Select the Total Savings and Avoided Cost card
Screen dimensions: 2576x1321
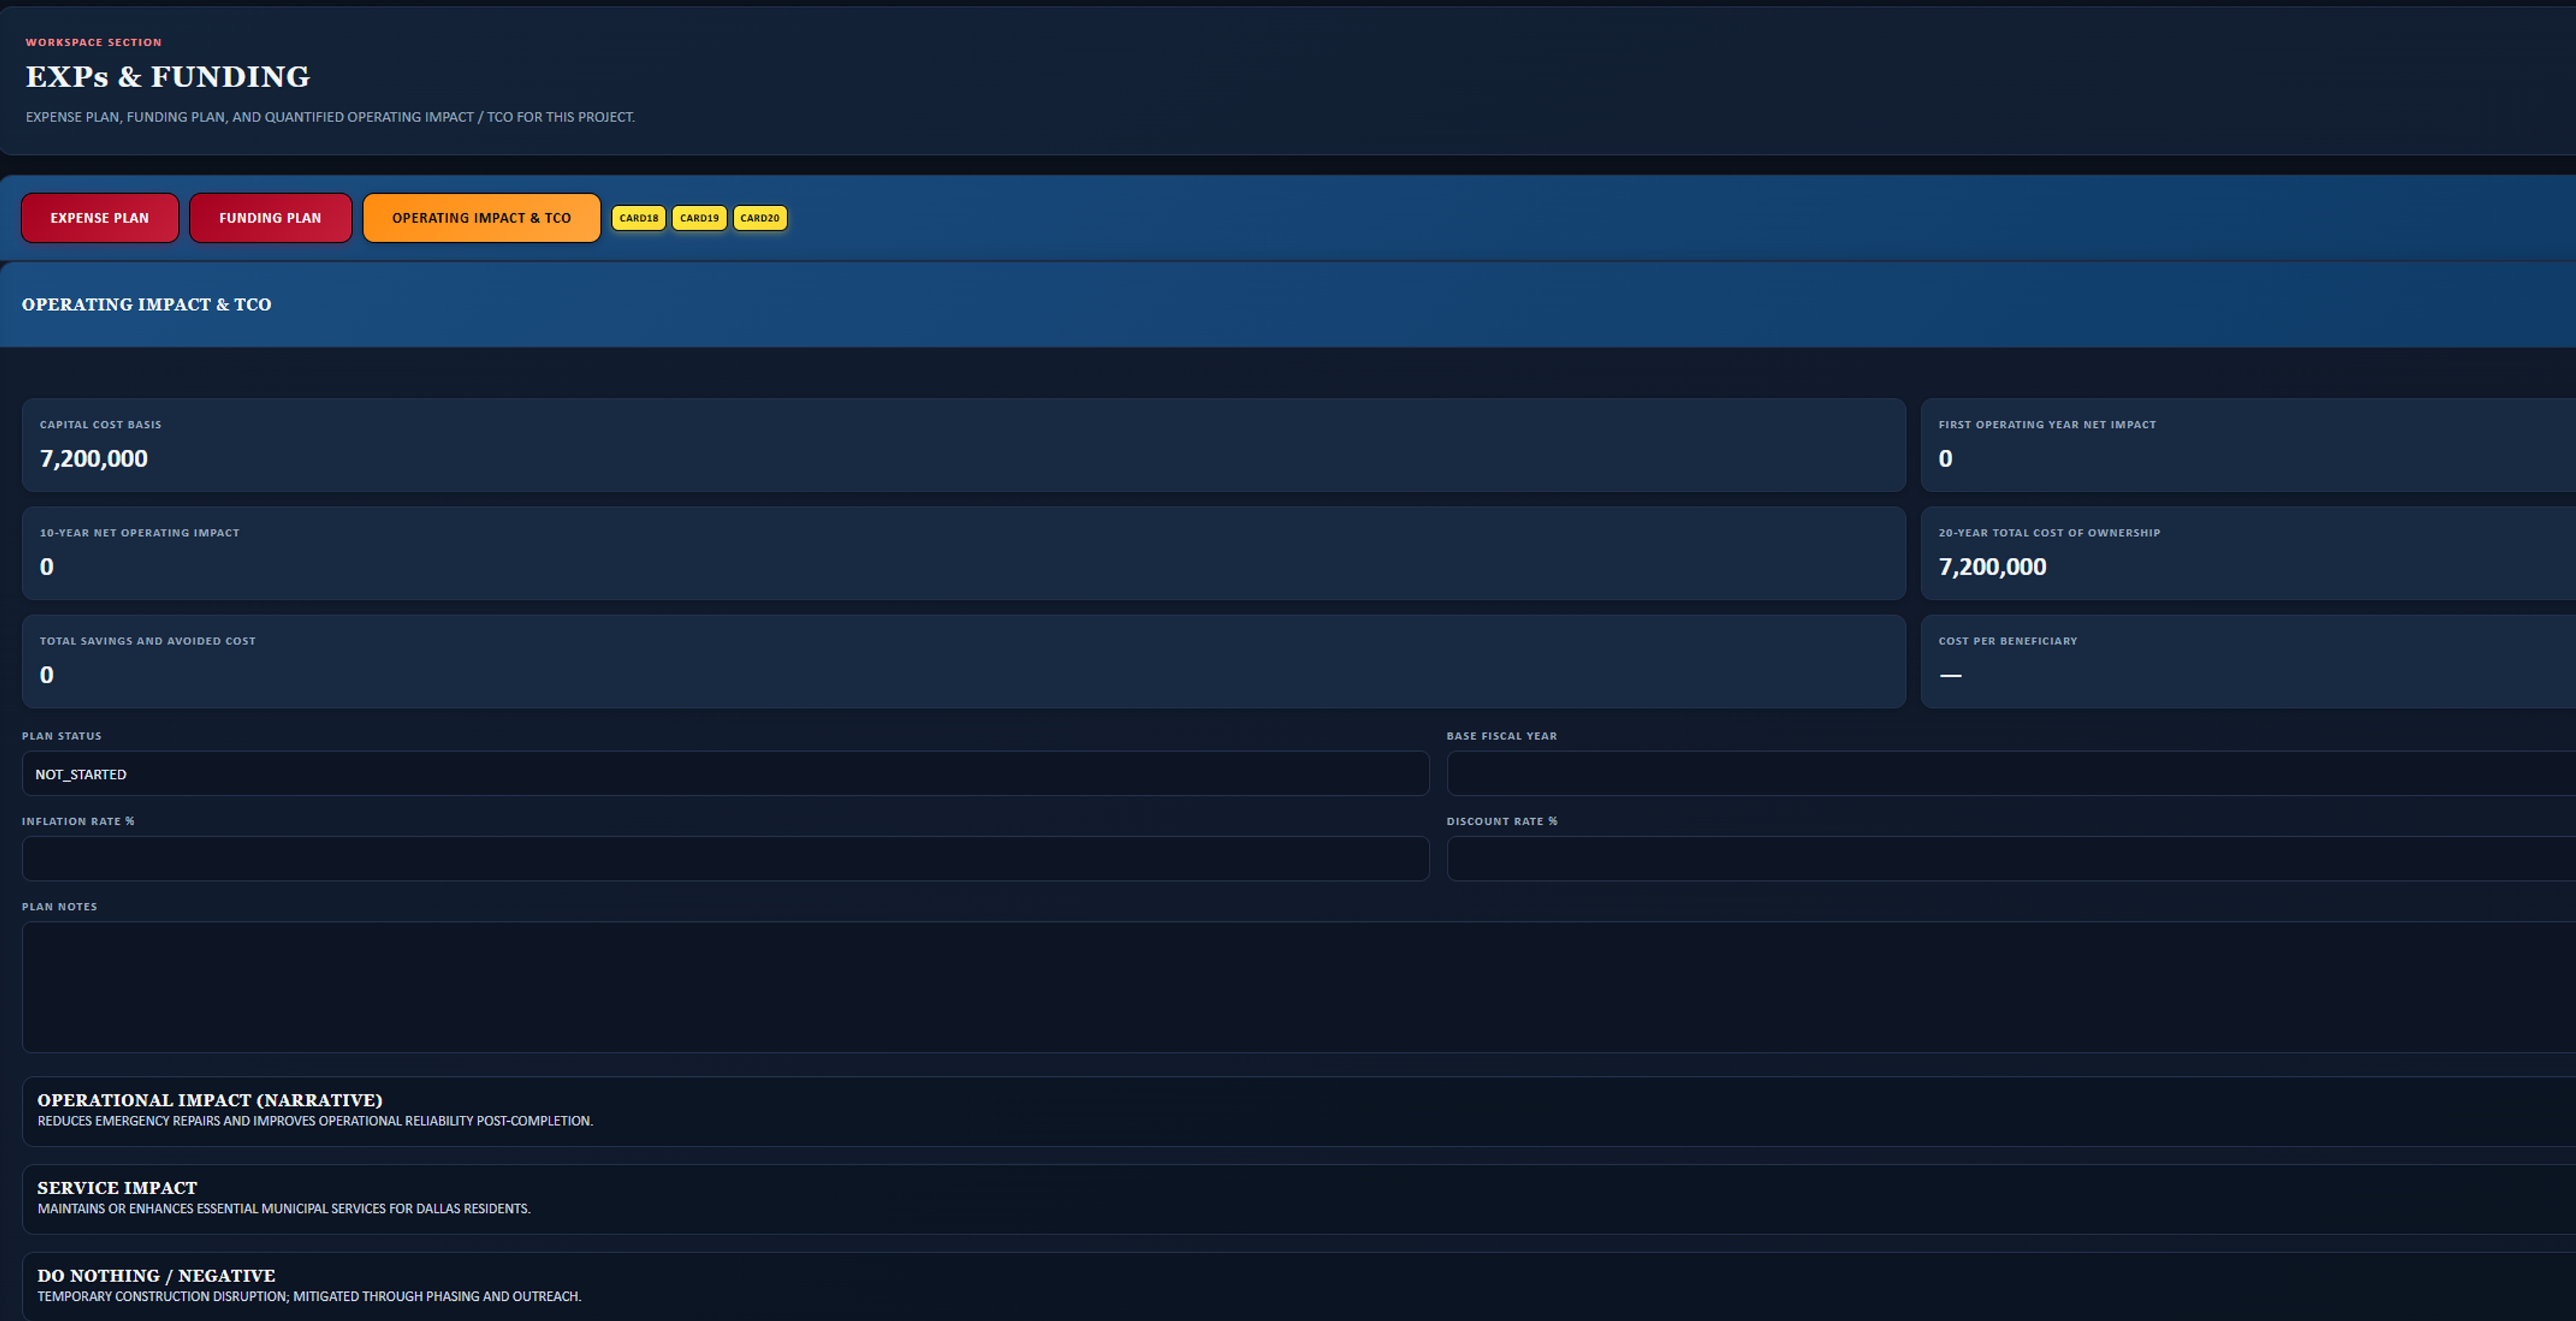964,661
